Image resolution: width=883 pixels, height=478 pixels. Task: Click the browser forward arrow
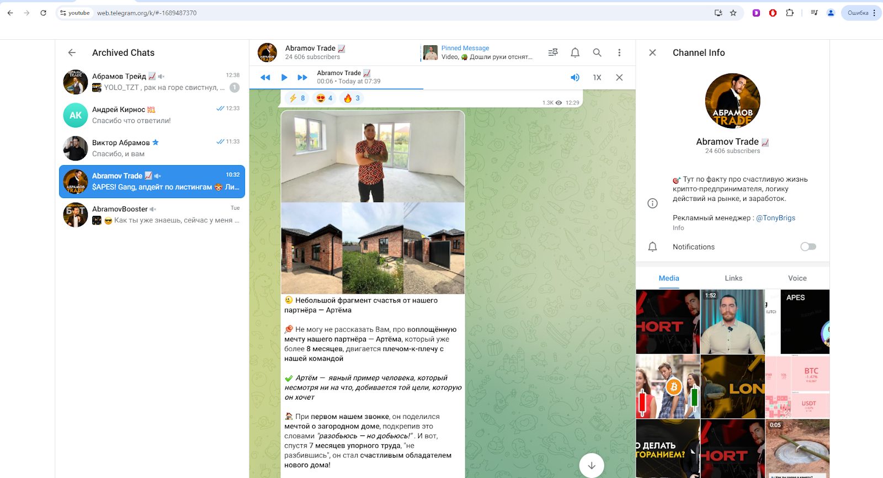tap(26, 13)
